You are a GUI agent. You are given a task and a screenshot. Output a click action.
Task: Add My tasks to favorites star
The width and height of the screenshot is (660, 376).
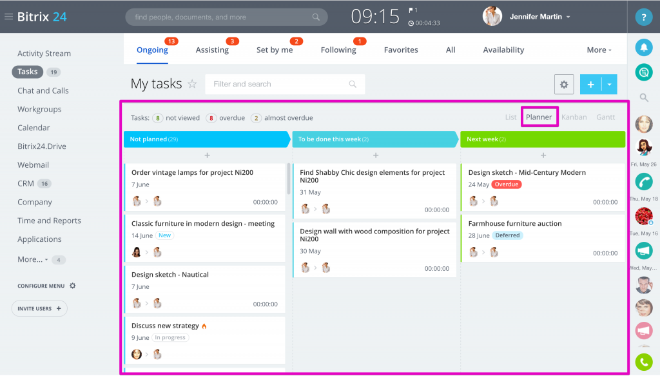pyautogui.click(x=192, y=84)
